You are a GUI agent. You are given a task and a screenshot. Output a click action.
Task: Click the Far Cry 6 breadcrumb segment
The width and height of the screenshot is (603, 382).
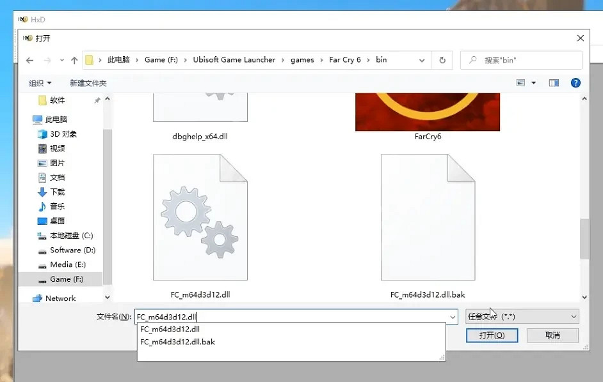click(x=344, y=60)
